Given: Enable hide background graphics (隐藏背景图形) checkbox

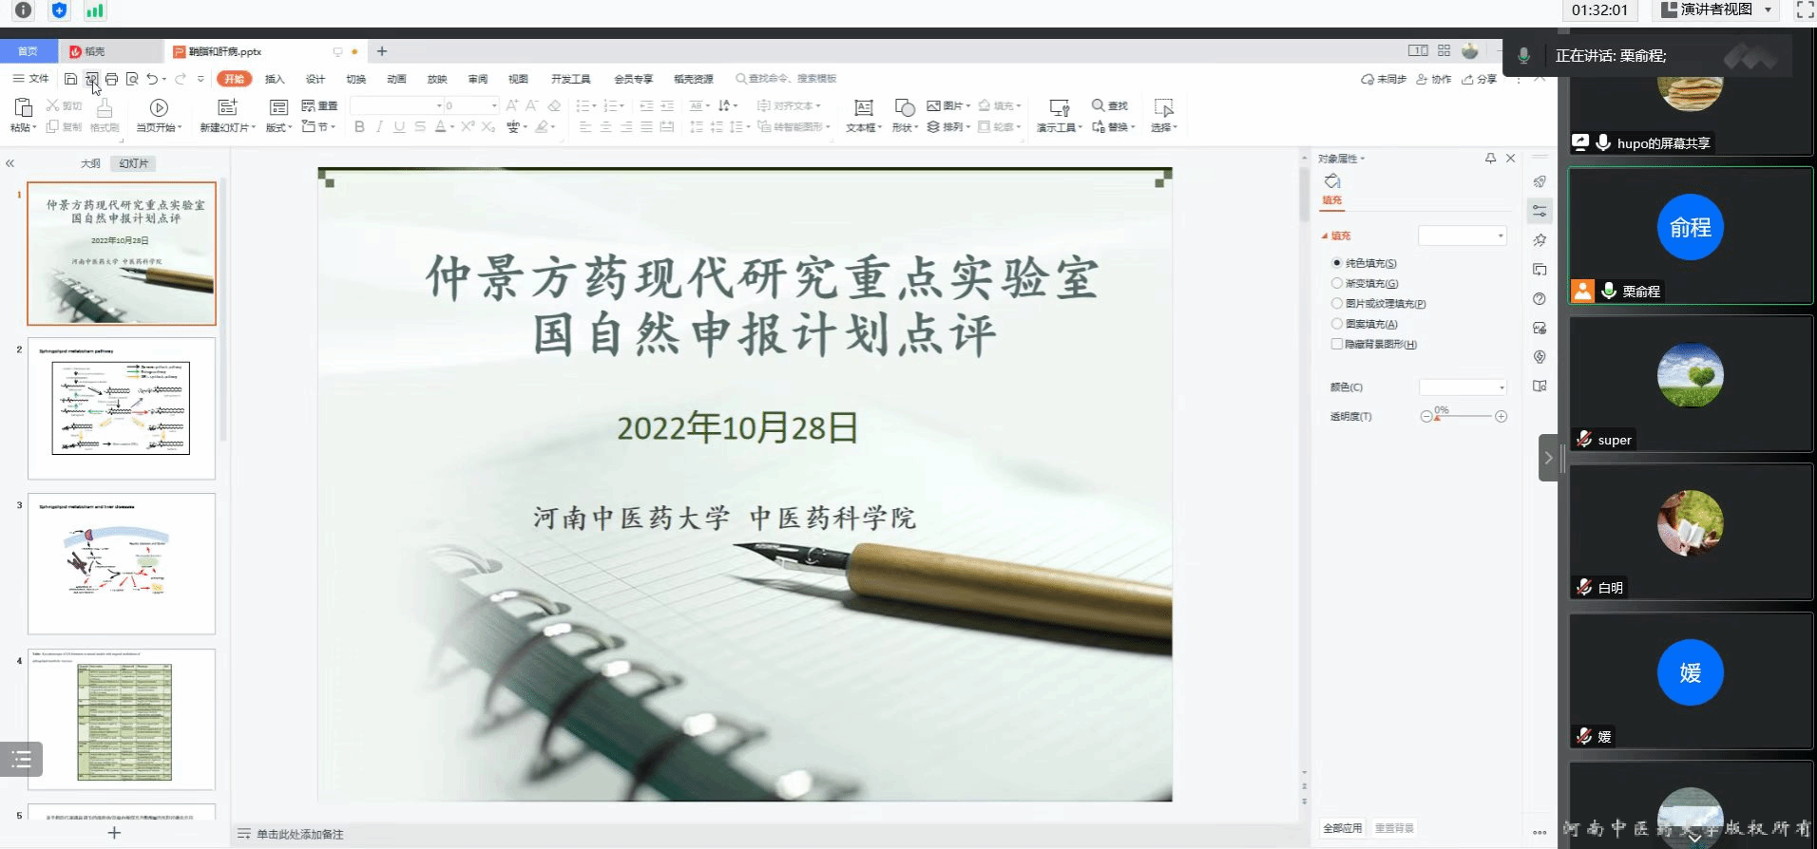Looking at the screenshot, I should [1337, 345].
